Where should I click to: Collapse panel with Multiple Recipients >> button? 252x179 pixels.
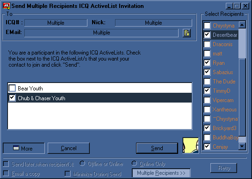coord(161,173)
